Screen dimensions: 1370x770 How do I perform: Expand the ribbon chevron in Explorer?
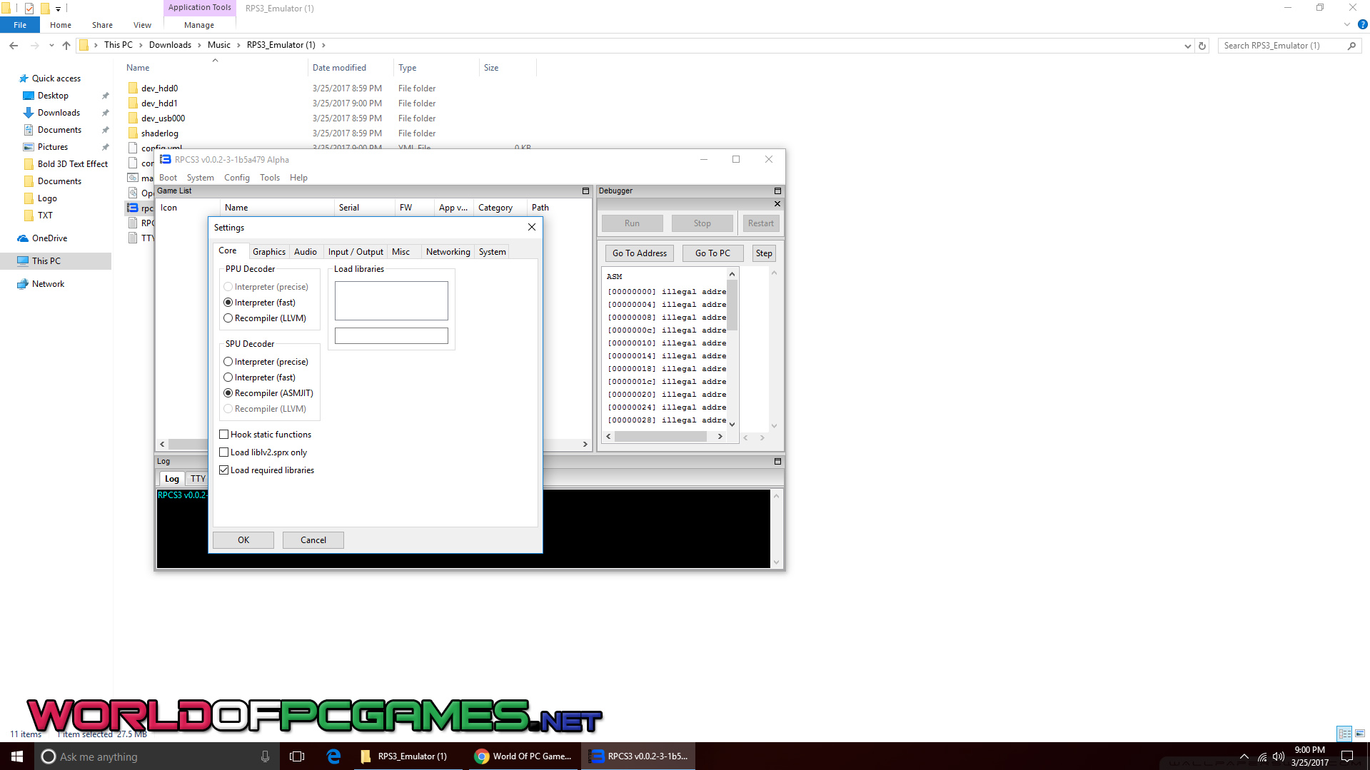(x=1346, y=25)
